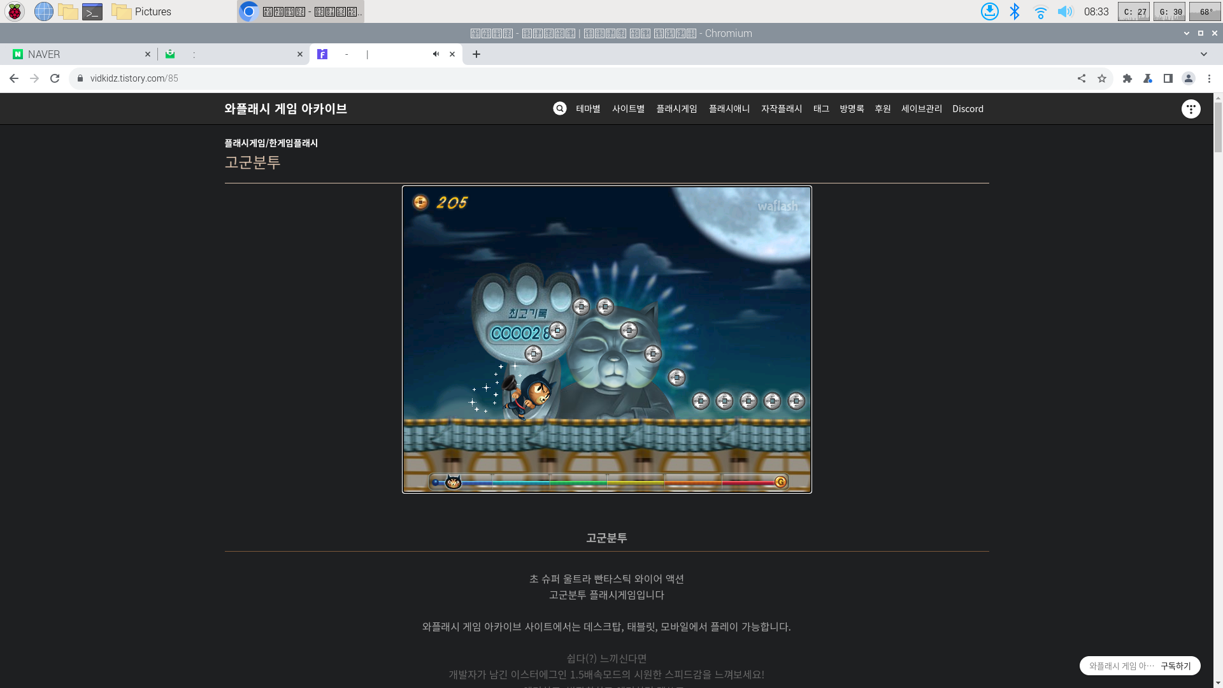Click the 고군분투 post title
Screen dimensions: 1223x688
coord(252,162)
